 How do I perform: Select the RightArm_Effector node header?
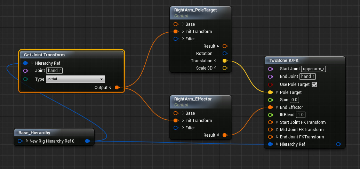click(193, 99)
